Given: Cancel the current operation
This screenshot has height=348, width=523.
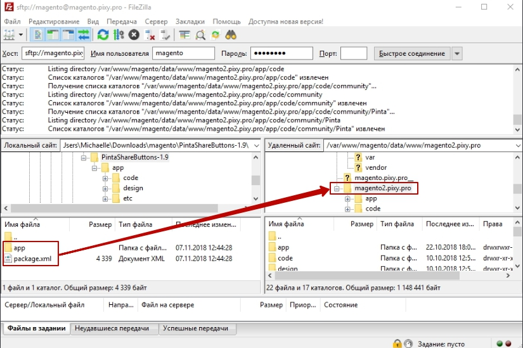Looking at the screenshot, I should point(134,35).
